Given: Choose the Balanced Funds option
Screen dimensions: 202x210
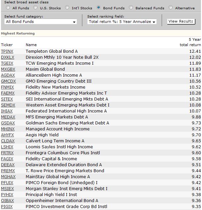Looking at the screenshot, I should 131,8.
